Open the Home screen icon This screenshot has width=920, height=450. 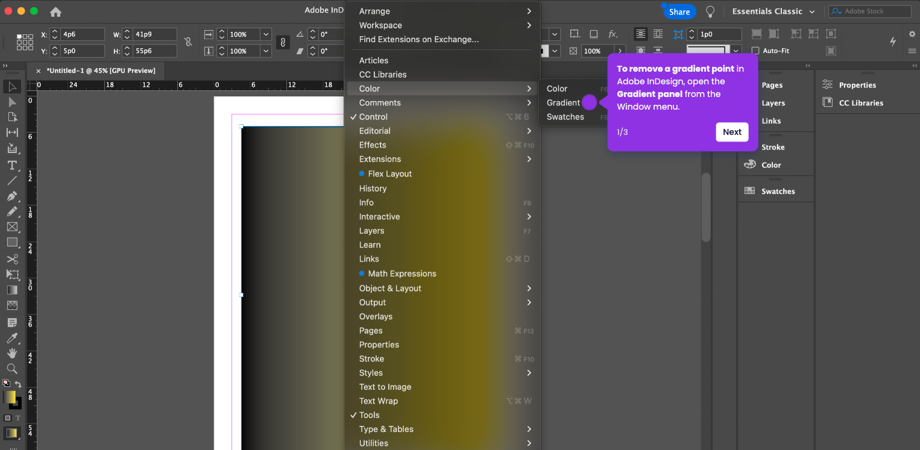tap(55, 11)
